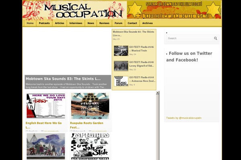241x160 pixels.
Task: Open the Interviews menu item
Action: 76,23
